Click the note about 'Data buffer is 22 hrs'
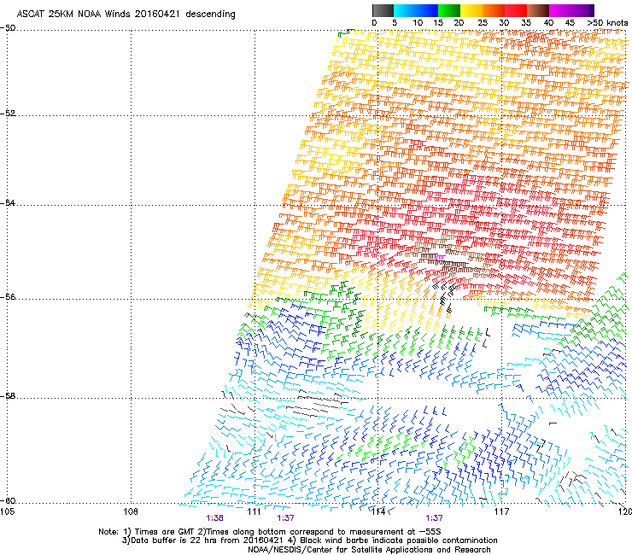 point(309,540)
